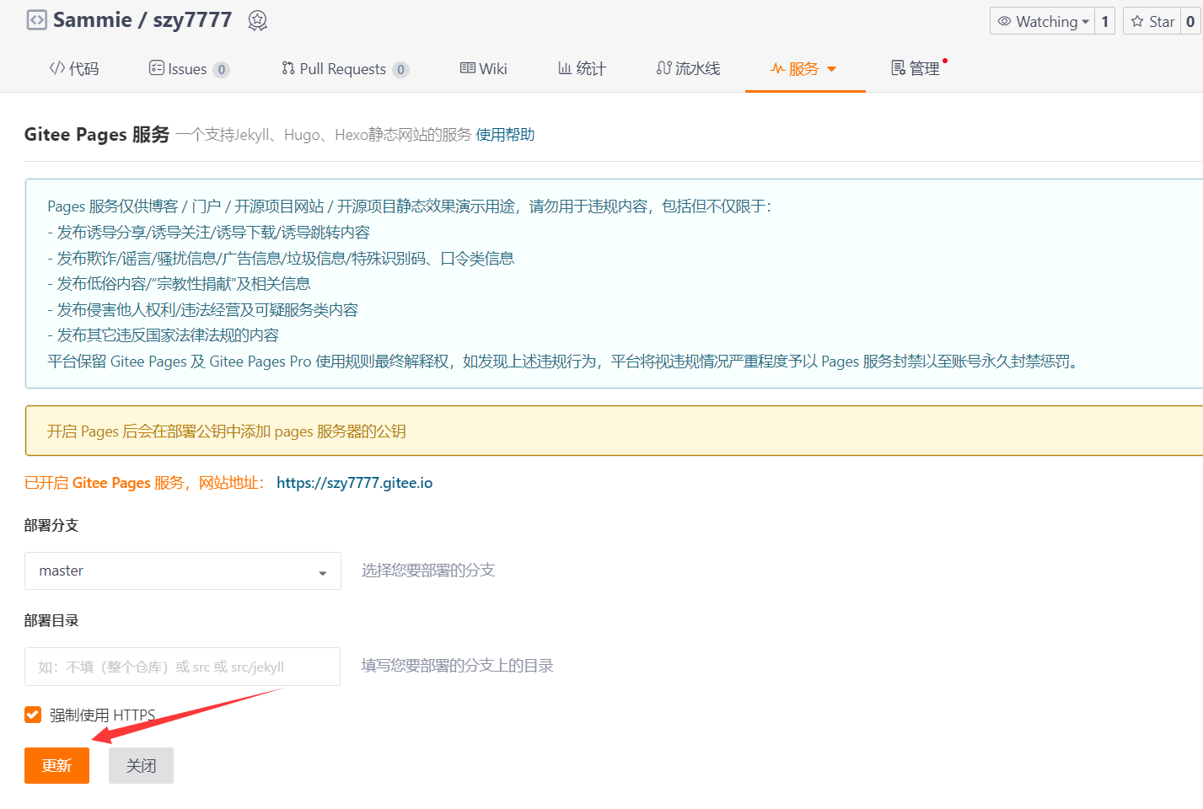Switch to the 流水线 tab
Image resolution: width=1203 pixels, height=809 pixels.
(688, 68)
